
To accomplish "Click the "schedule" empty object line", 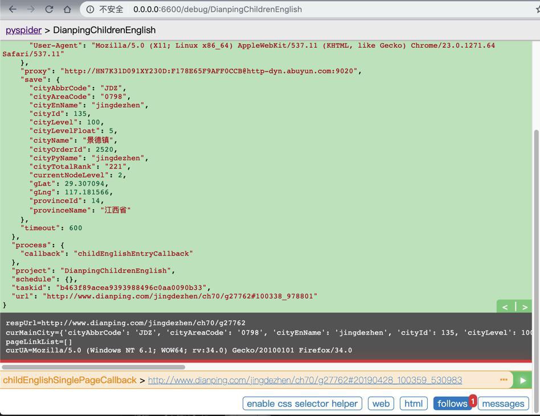I will pyautogui.click(x=44, y=279).
